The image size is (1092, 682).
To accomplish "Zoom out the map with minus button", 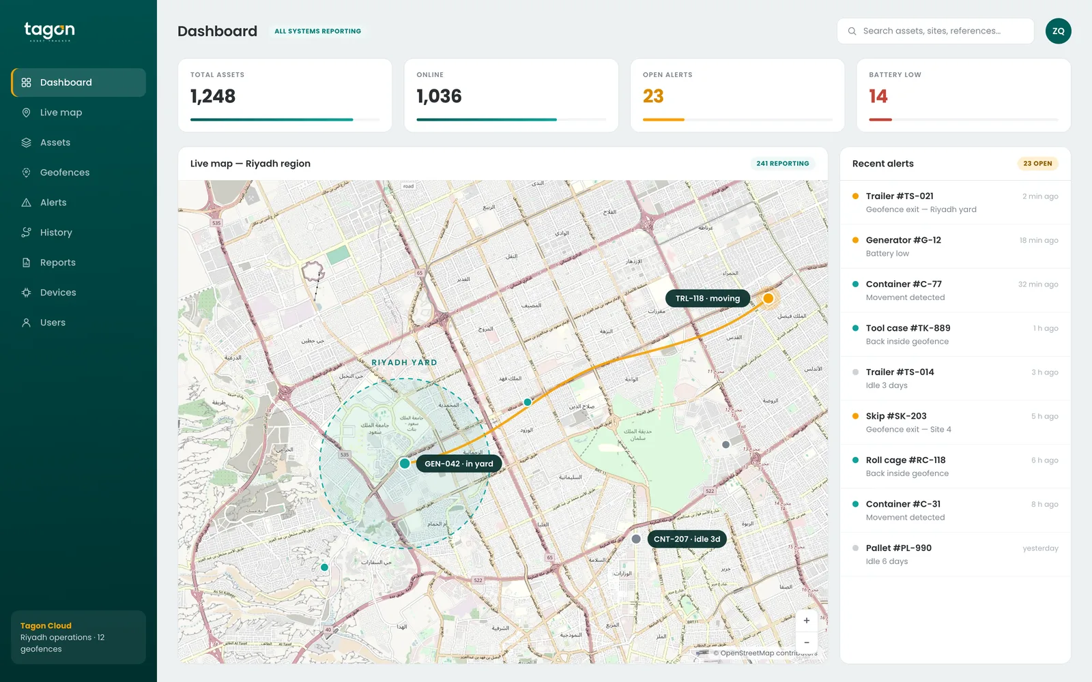I will point(806,642).
